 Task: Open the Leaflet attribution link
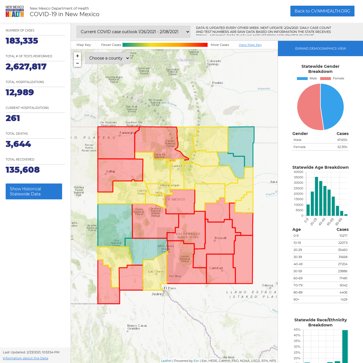(x=166, y=361)
